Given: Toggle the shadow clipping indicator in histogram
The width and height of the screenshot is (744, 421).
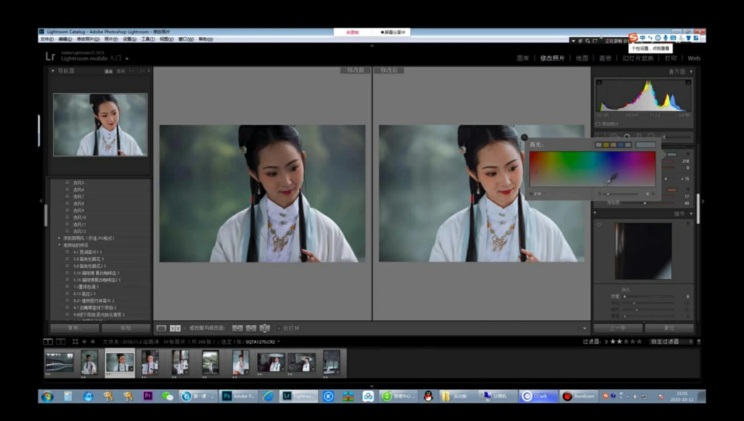Looking at the screenshot, I should tap(599, 82).
